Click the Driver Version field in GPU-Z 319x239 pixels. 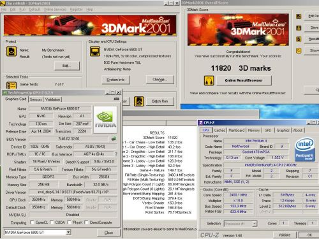(x=73, y=192)
